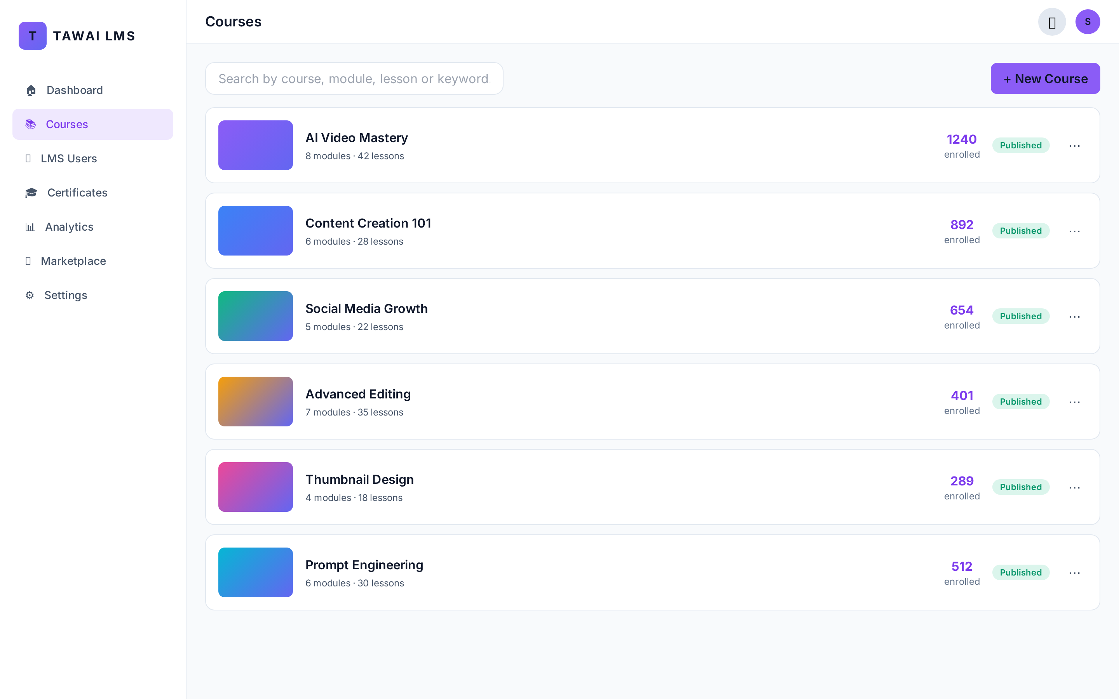Screen dimensions: 1119x699
Task: Click the Published badge on Thumbnail Design
Action: click(1021, 487)
